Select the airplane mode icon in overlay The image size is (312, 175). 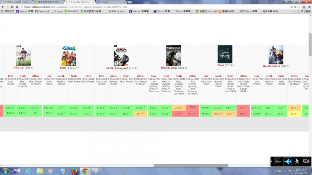pyautogui.click(x=288, y=162)
